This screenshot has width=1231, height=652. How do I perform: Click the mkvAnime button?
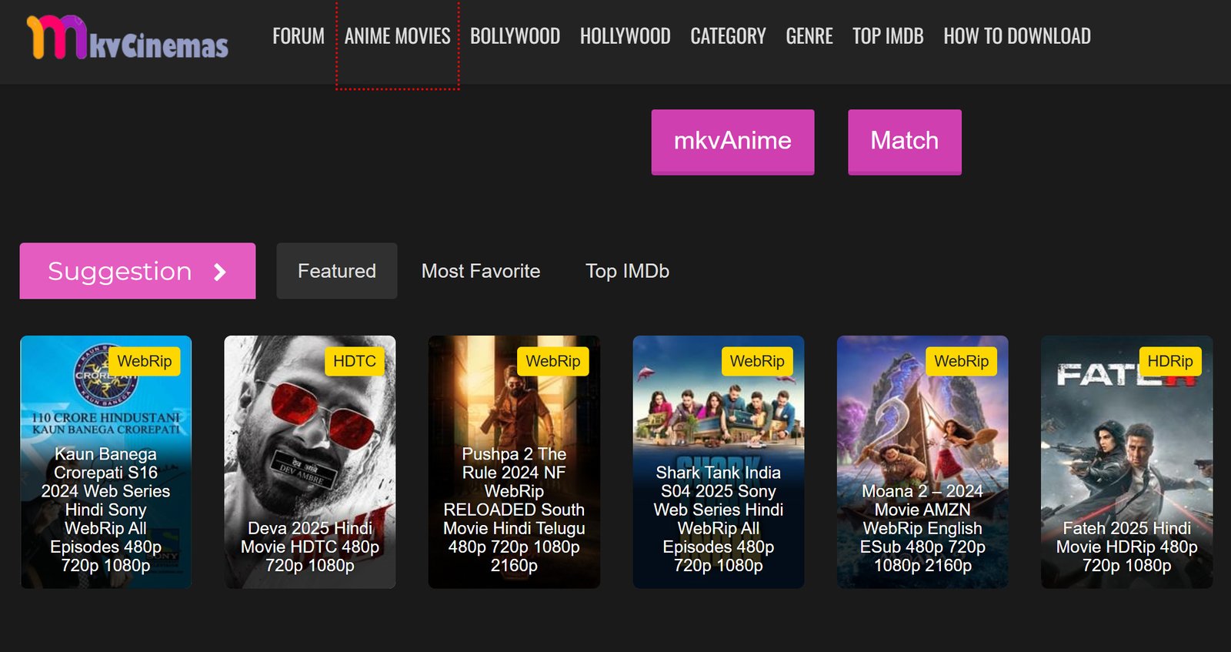pos(732,142)
